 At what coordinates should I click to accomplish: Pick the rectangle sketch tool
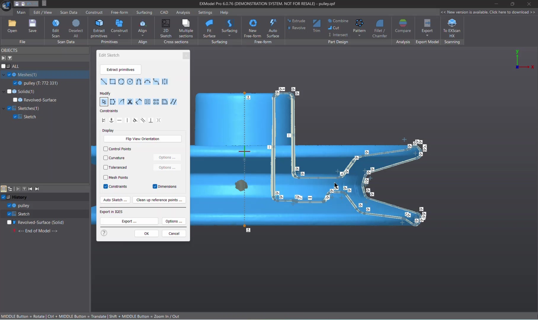113,82
